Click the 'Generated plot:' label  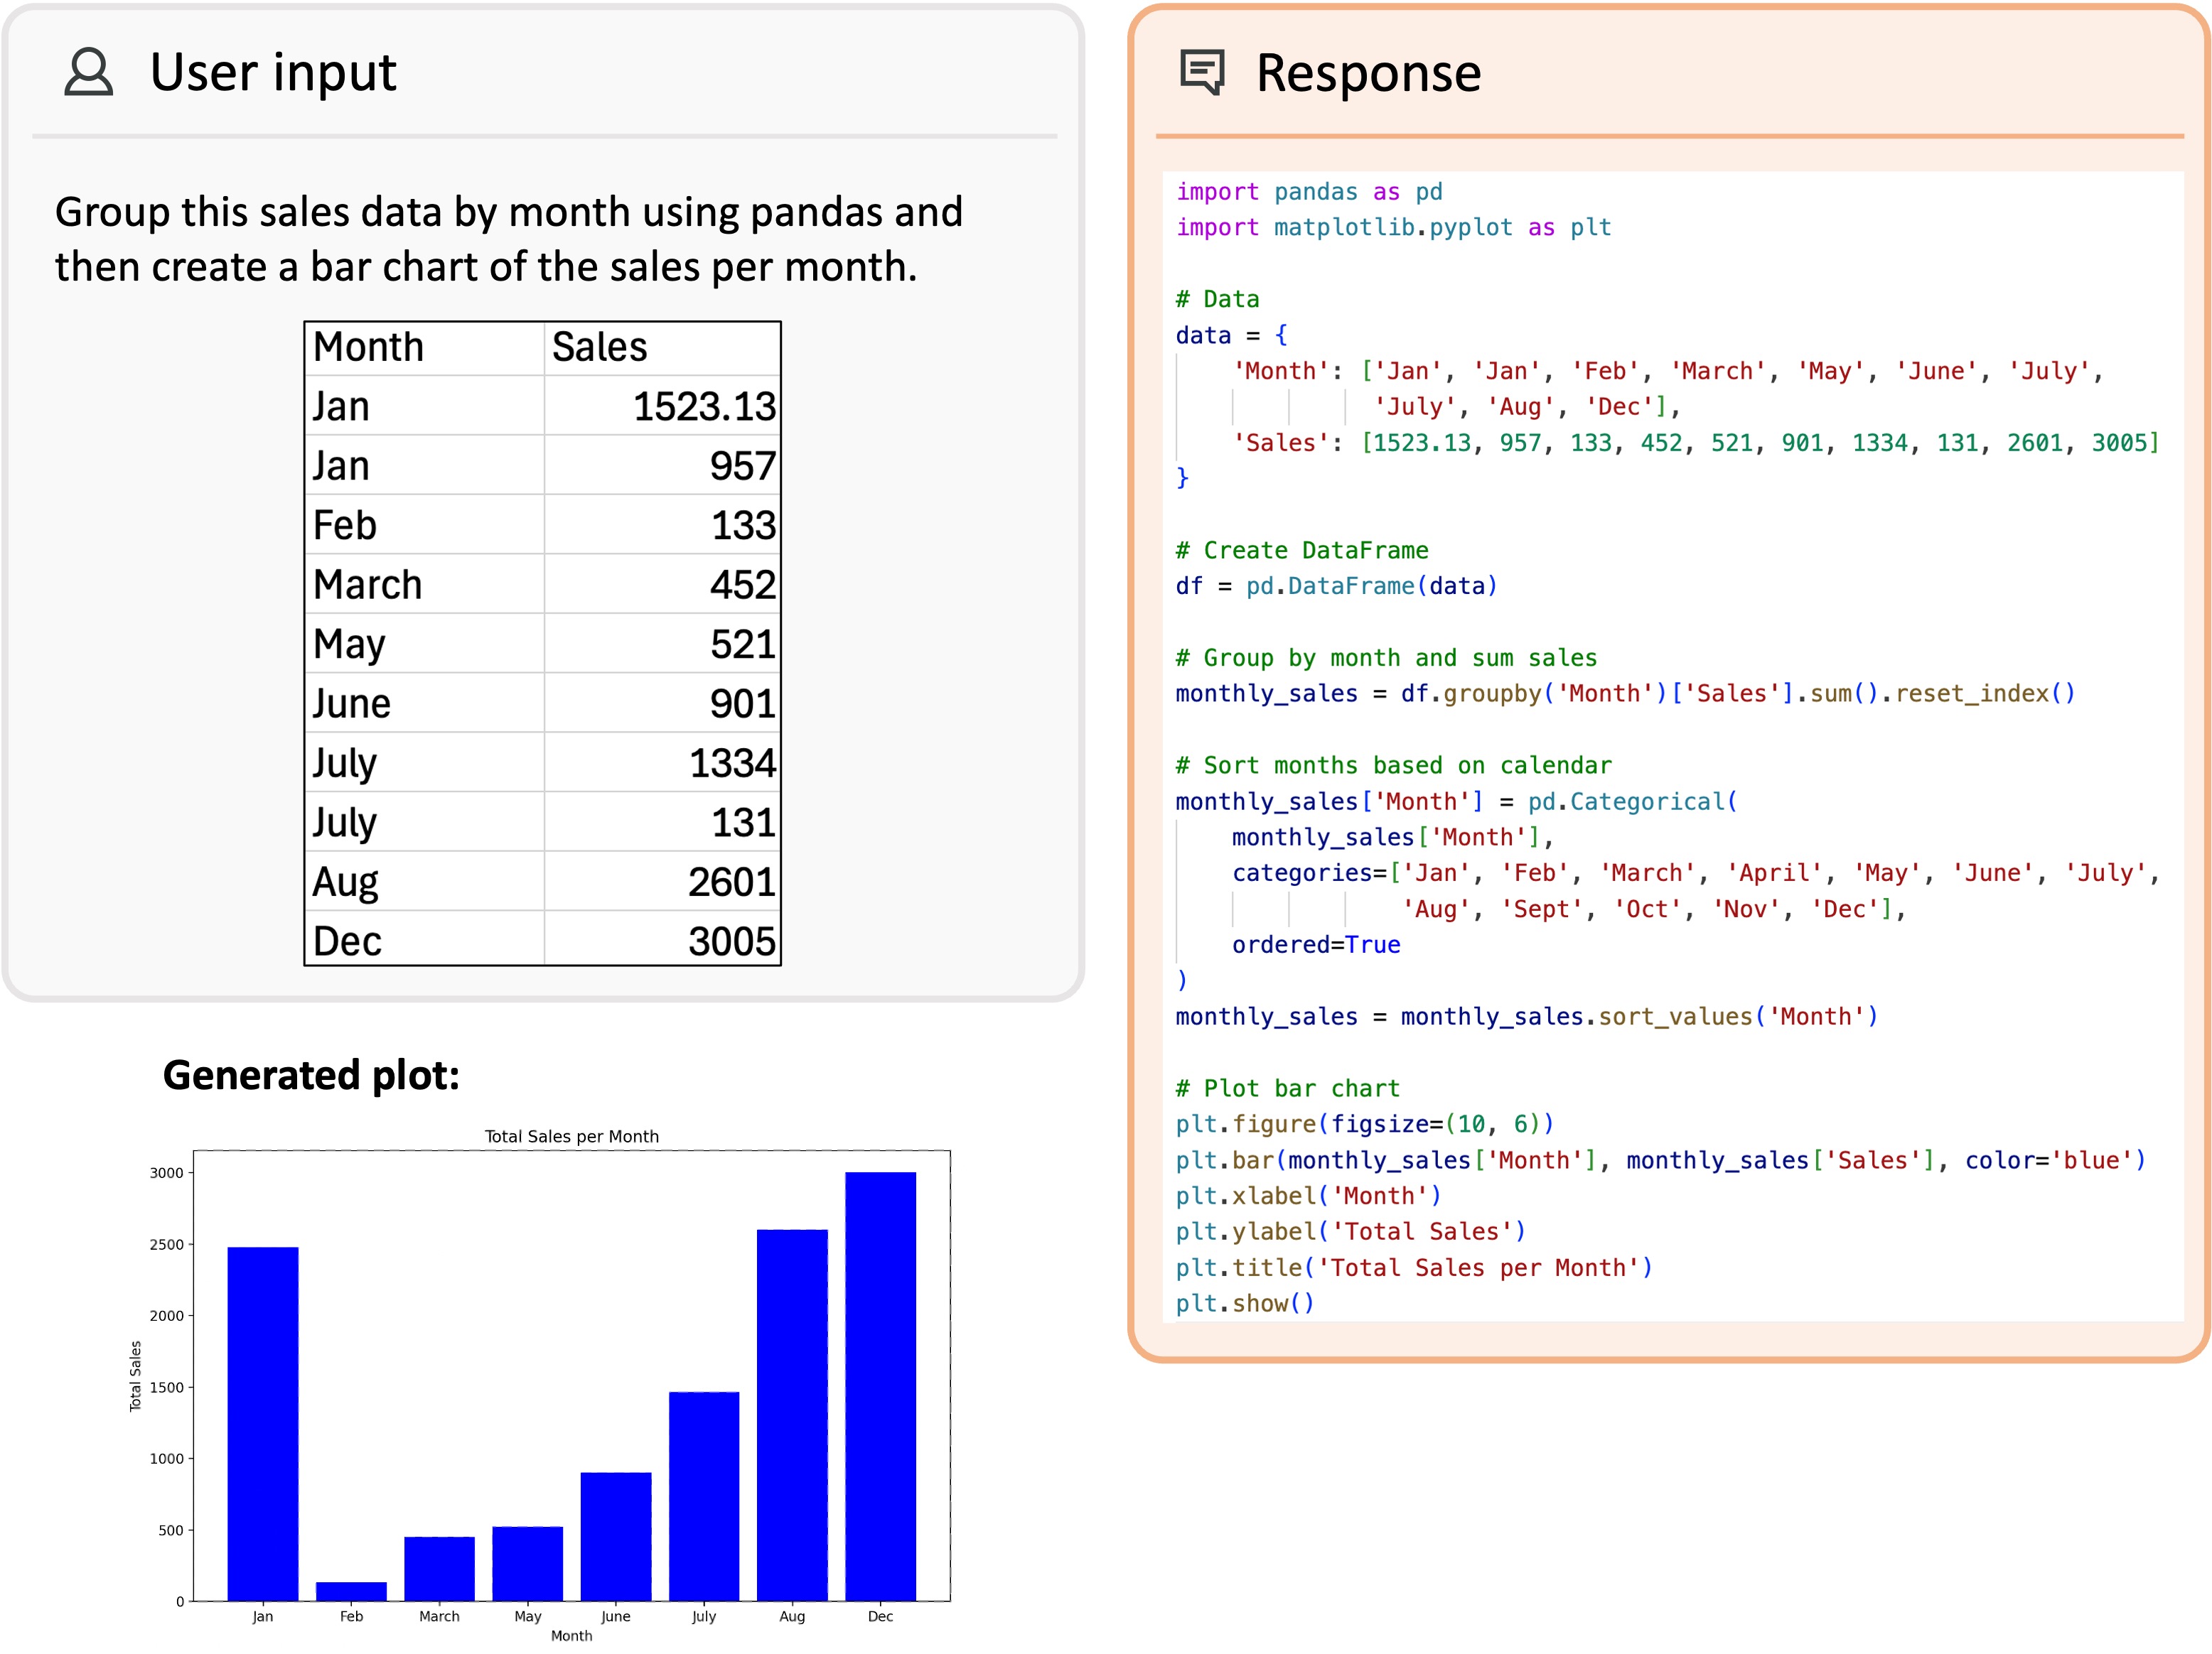311,1076
